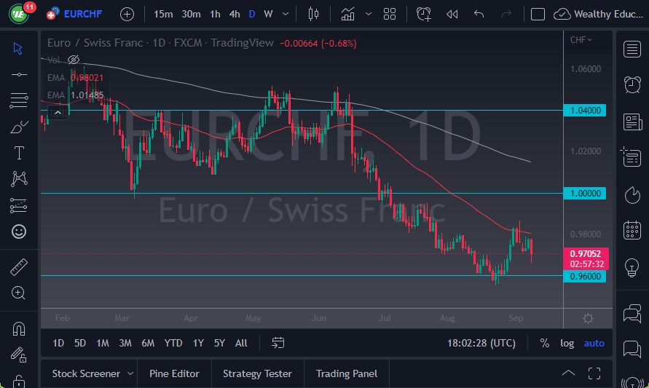This screenshot has width=649, height=388.
Task: Select the cursor arrow tool
Action: 17,48
